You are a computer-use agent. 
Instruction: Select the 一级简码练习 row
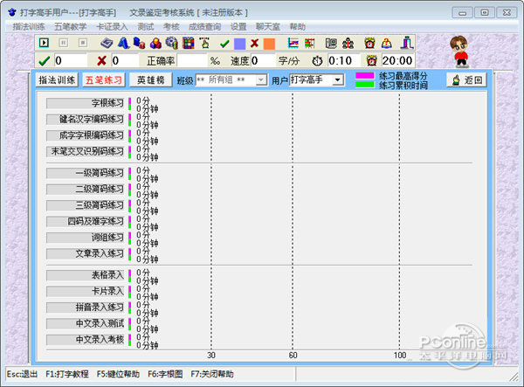click(x=86, y=173)
